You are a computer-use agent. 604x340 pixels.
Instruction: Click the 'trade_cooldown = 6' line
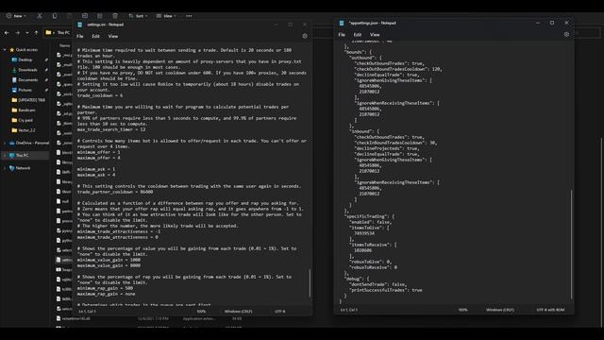tap(100, 95)
